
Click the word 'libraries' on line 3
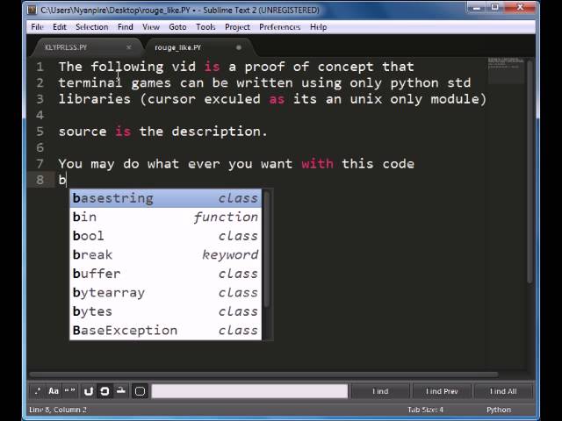pyautogui.click(x=95, y=99)
